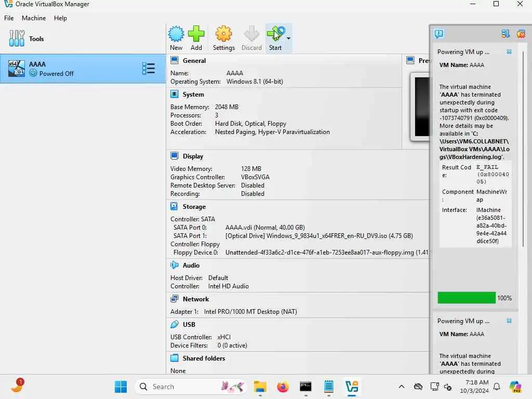Click the Preview section icon

[410, 60]
